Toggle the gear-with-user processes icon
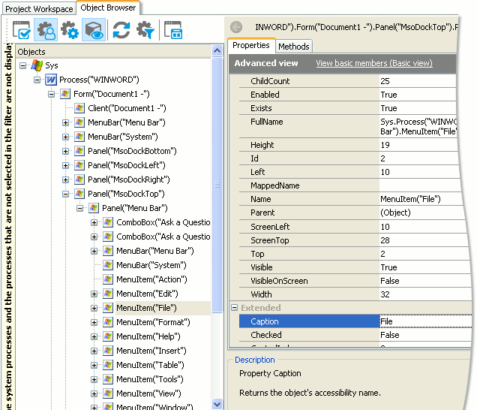The width and height of the screenshot is (477, 410). point(46,30)
